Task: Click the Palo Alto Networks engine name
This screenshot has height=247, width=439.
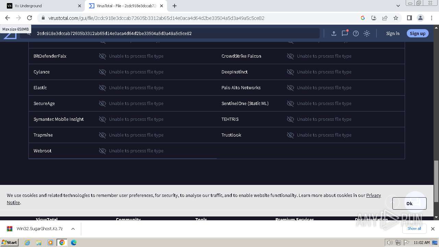Action: click(241, 87)
